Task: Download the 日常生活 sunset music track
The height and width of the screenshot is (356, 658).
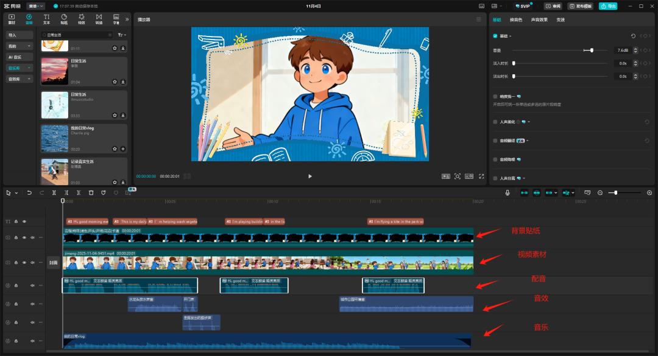Action: click(x=123, y=82)
